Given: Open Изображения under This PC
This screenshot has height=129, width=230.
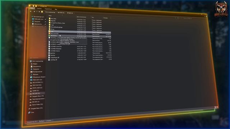Looking at the screenshot, I should tap(36, 72).
